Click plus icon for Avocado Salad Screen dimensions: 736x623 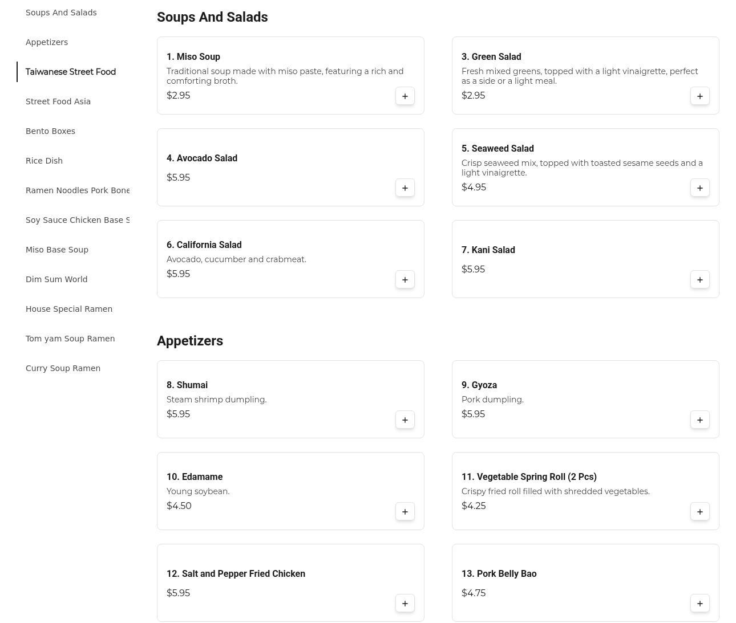pyautogui.click(x=405, y=188)
